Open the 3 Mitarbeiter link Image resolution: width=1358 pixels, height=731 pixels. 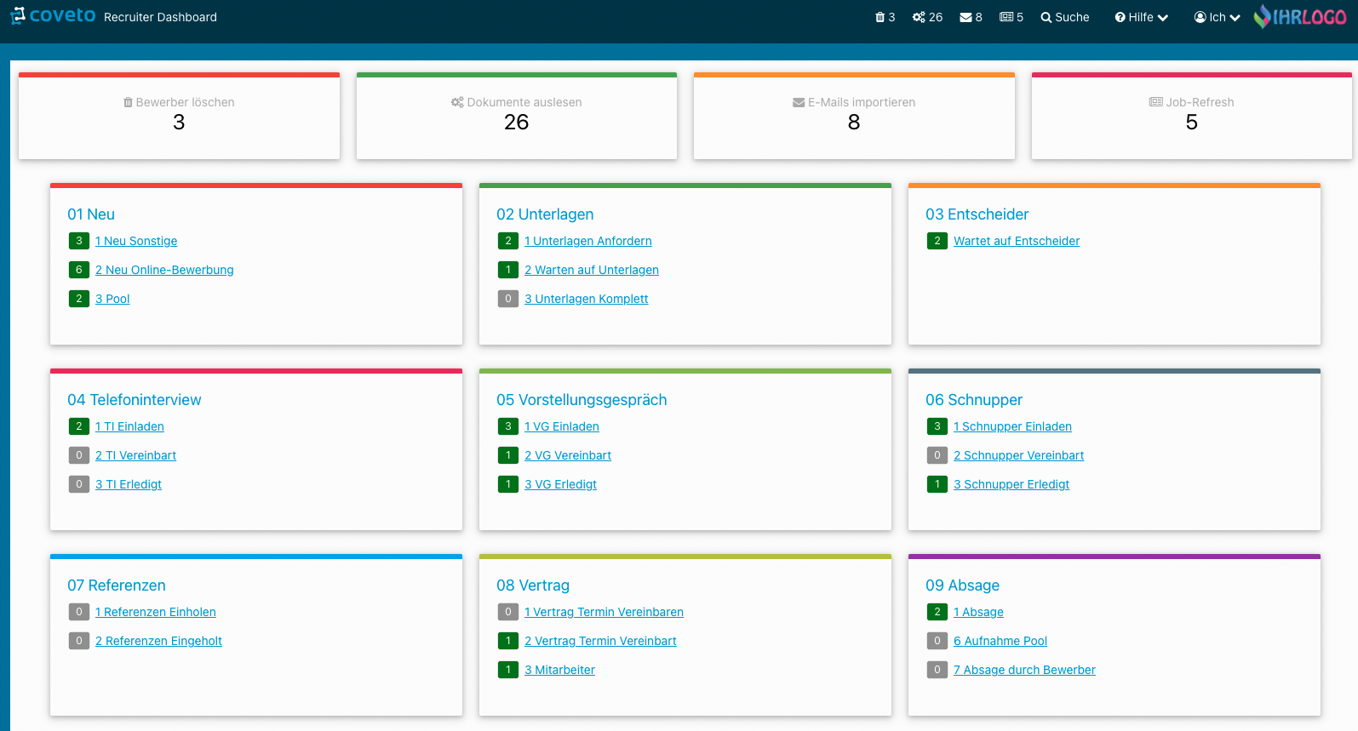tap(559, 670)
